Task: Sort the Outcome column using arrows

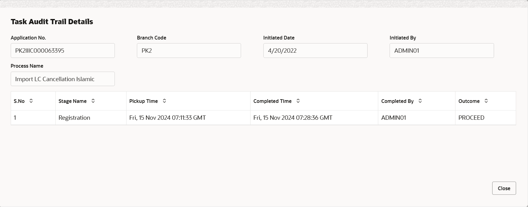Action: coord(486,101)
